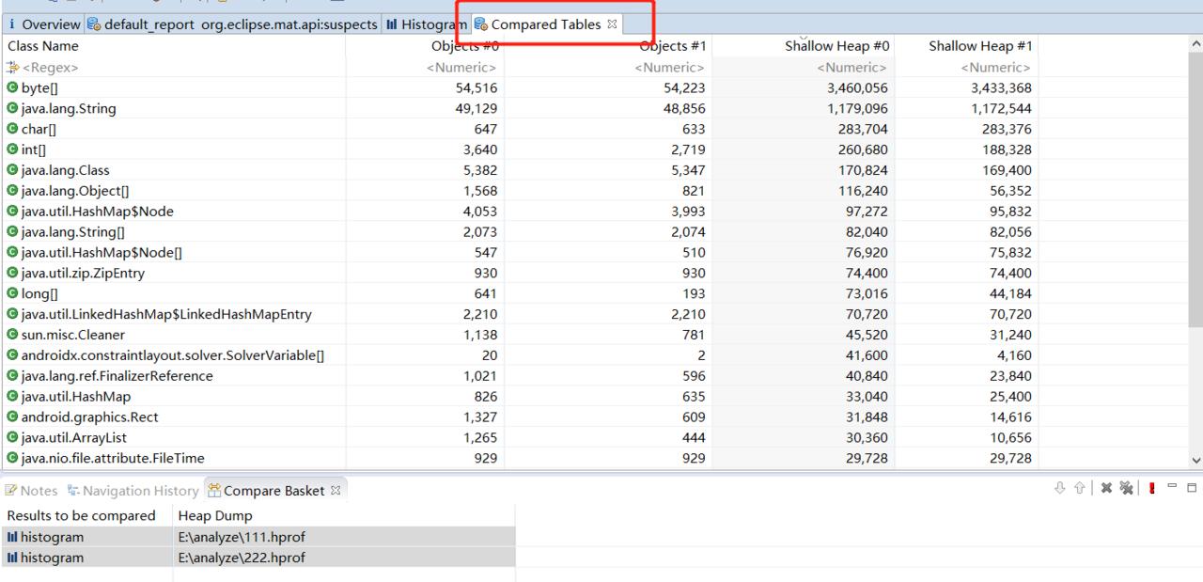
Task: Click the class icon beside java.util.HashMap$Node
Action: (x=12, y=212)
